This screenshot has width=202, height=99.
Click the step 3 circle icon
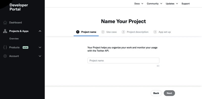[123, 32]
